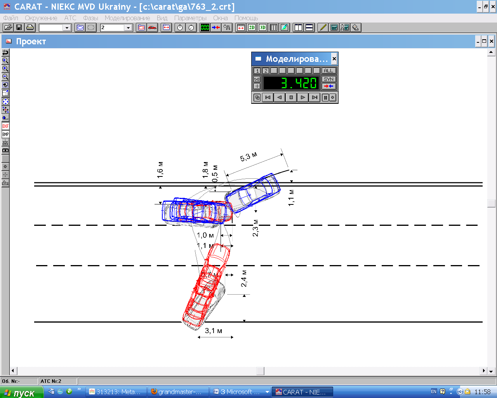Click the DXF export sidebar button
The height and width of the screenshot is (398, 497).
point(5,126)
